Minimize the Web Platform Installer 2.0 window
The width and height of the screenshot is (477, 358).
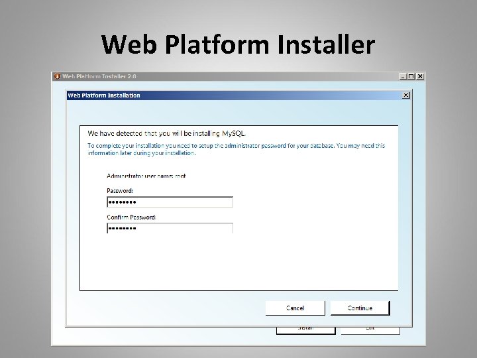403,76
